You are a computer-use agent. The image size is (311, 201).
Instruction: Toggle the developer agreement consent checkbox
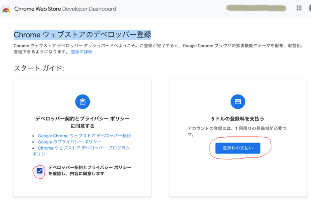pyautogui.click(x=40, y=171)
